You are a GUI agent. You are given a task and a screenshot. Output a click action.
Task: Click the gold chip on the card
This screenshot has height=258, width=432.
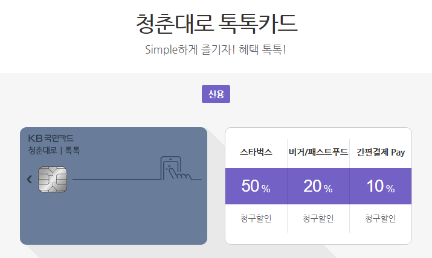[x=53, y=179]
